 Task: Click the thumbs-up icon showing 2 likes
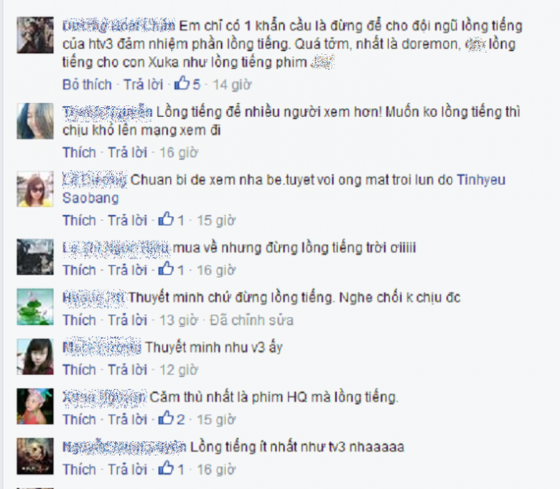166,419
